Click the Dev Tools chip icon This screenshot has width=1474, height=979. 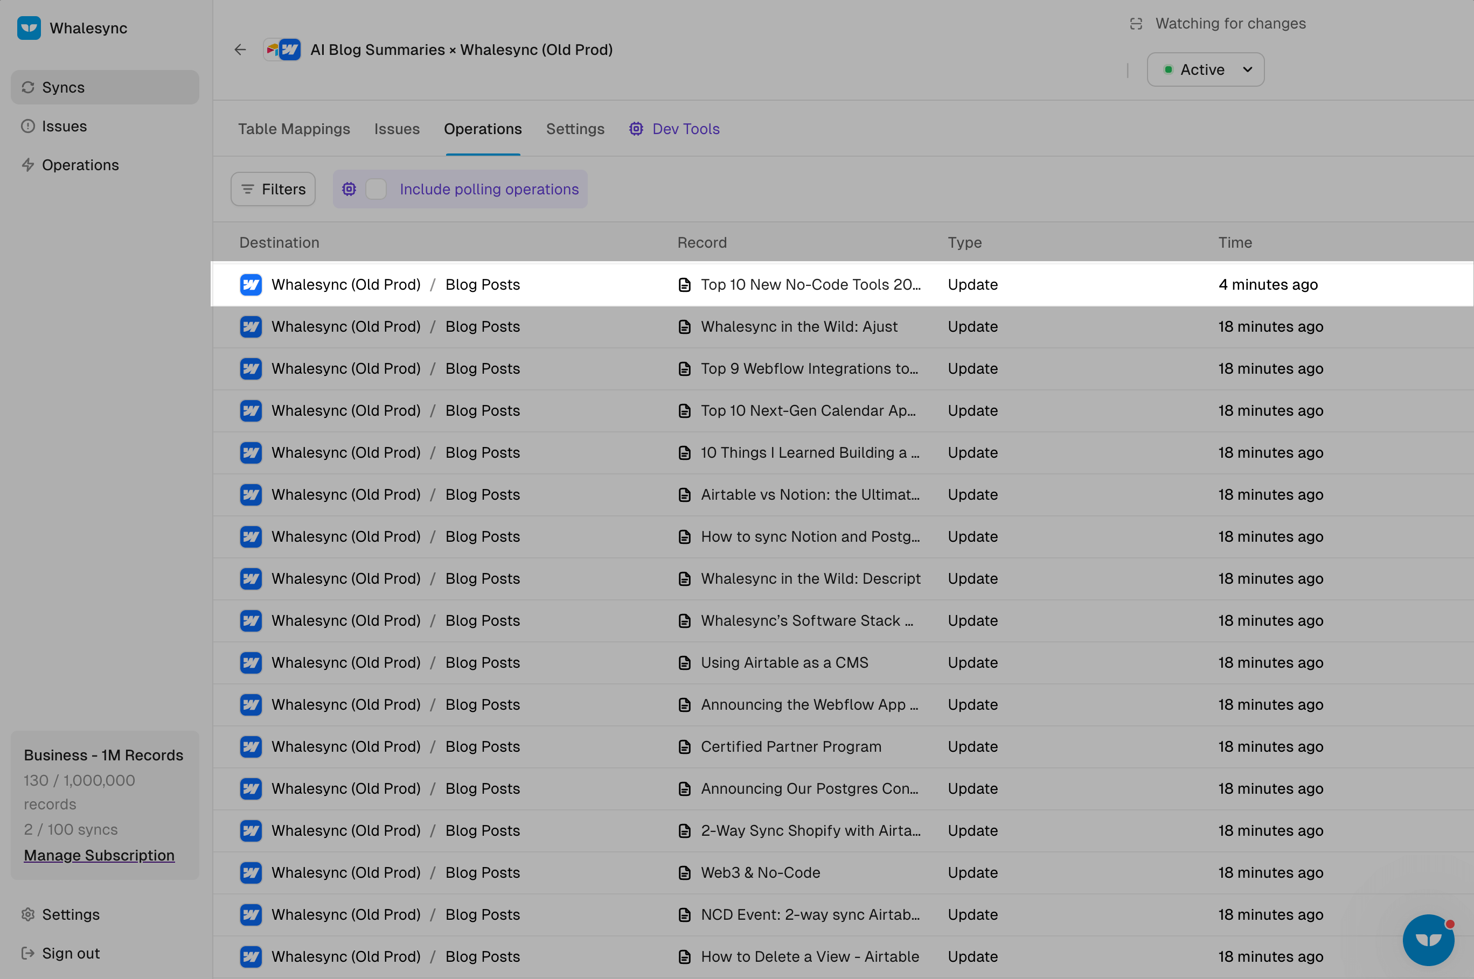pyautogui.click(x=636, y=129)
